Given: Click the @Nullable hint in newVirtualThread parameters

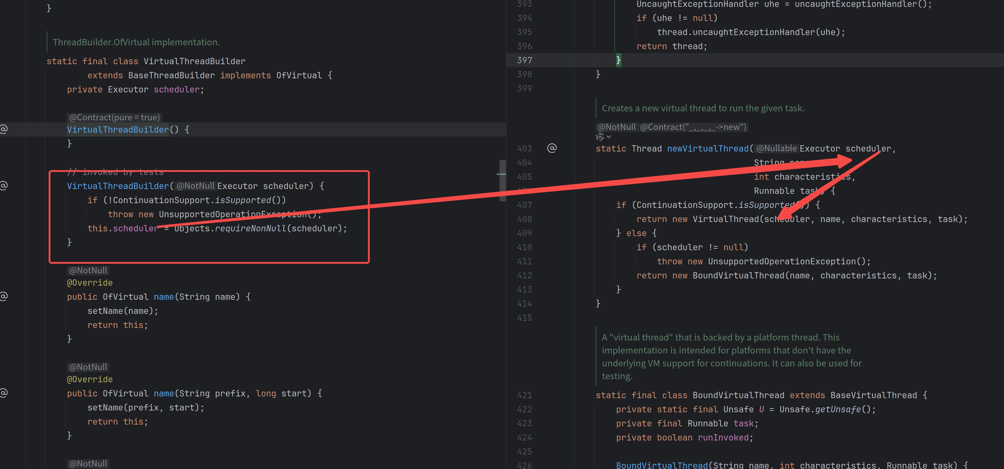Looking at the screenshot, I should [776, 149].
